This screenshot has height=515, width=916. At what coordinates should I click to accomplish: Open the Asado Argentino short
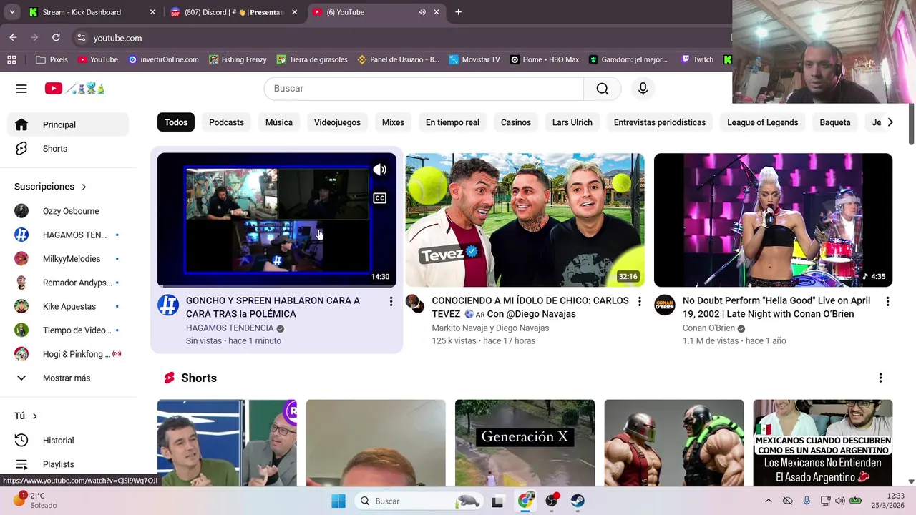click(823, 443)
